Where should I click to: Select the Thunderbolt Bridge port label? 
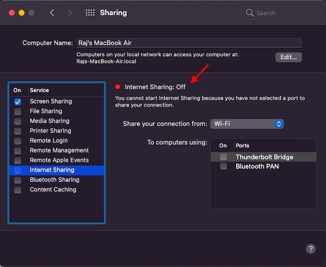[264, 157]
